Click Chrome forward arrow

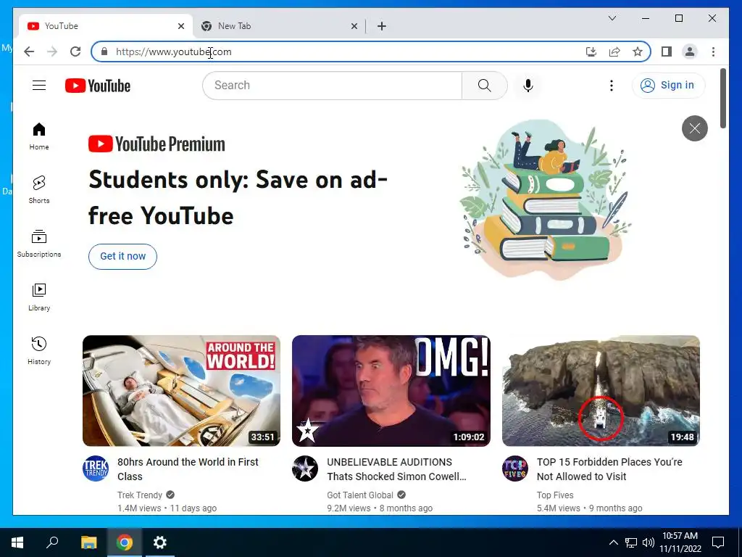click(x=52, y=51)
